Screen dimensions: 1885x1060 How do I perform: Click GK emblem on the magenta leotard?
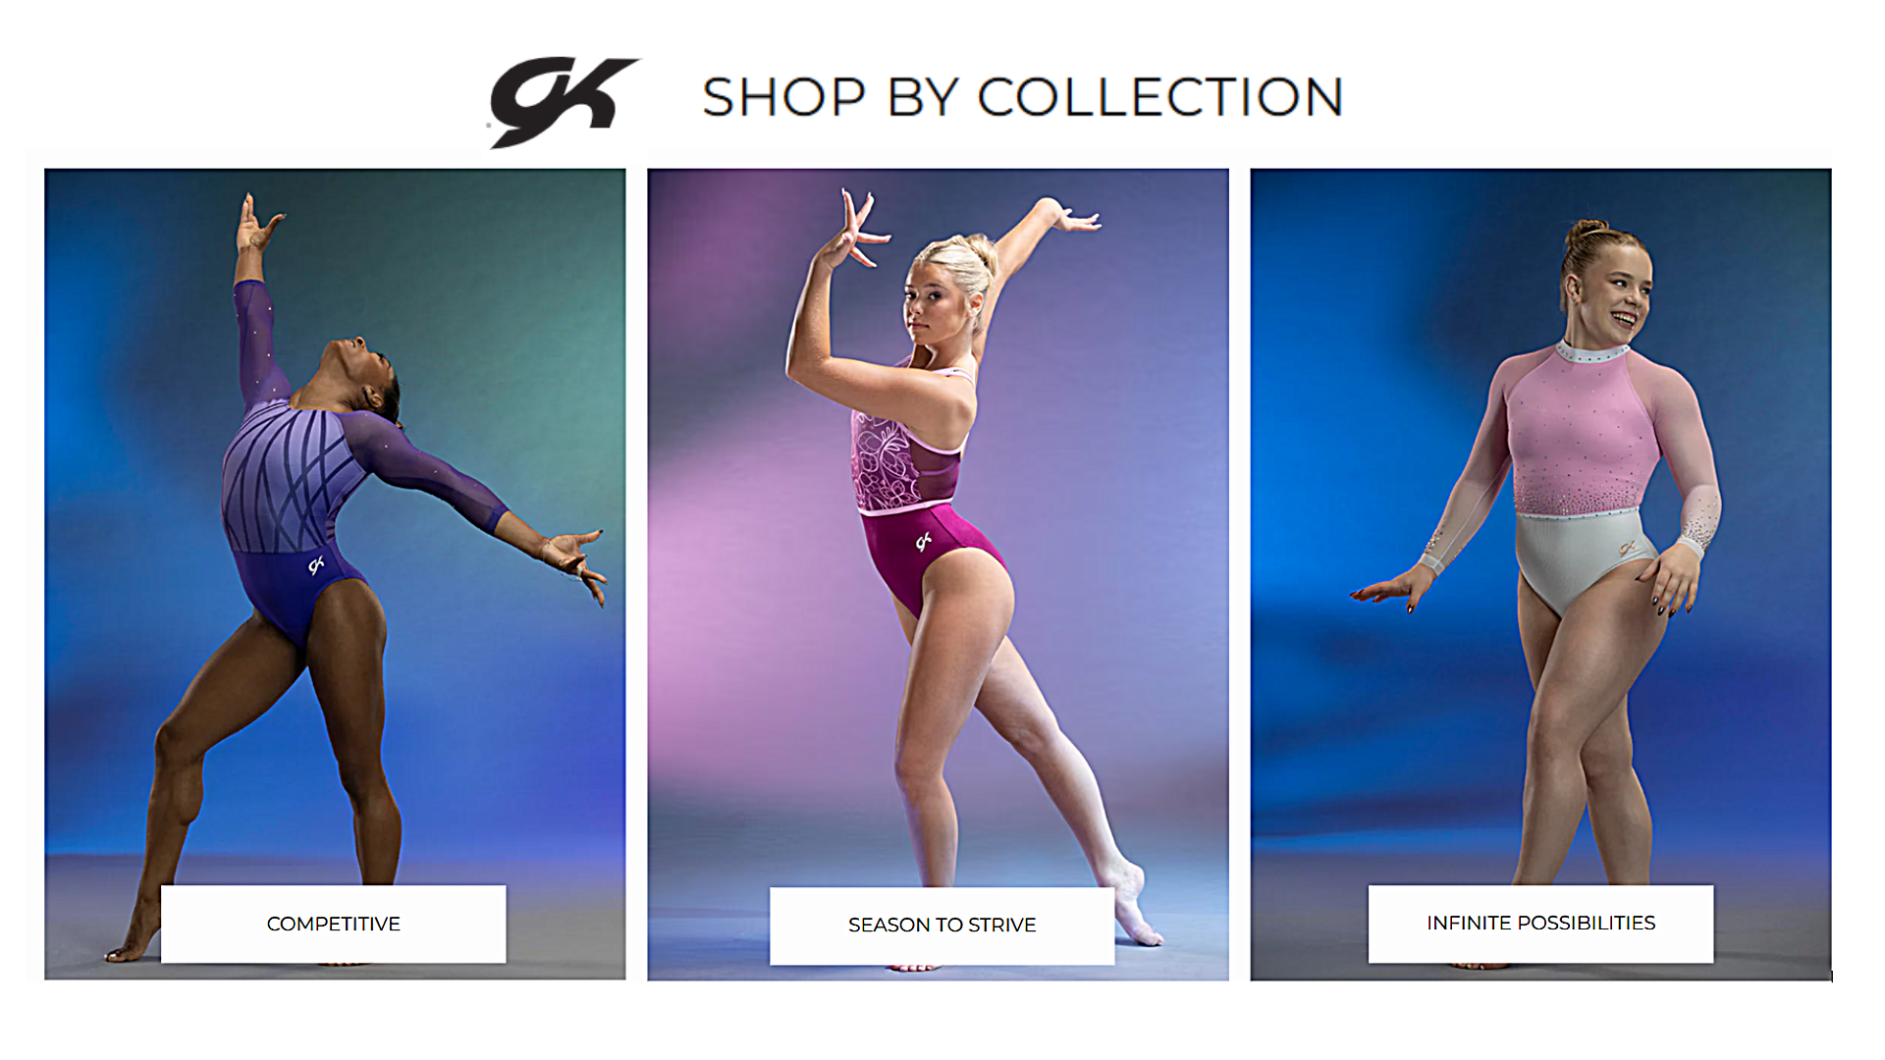tap(924, 542)
